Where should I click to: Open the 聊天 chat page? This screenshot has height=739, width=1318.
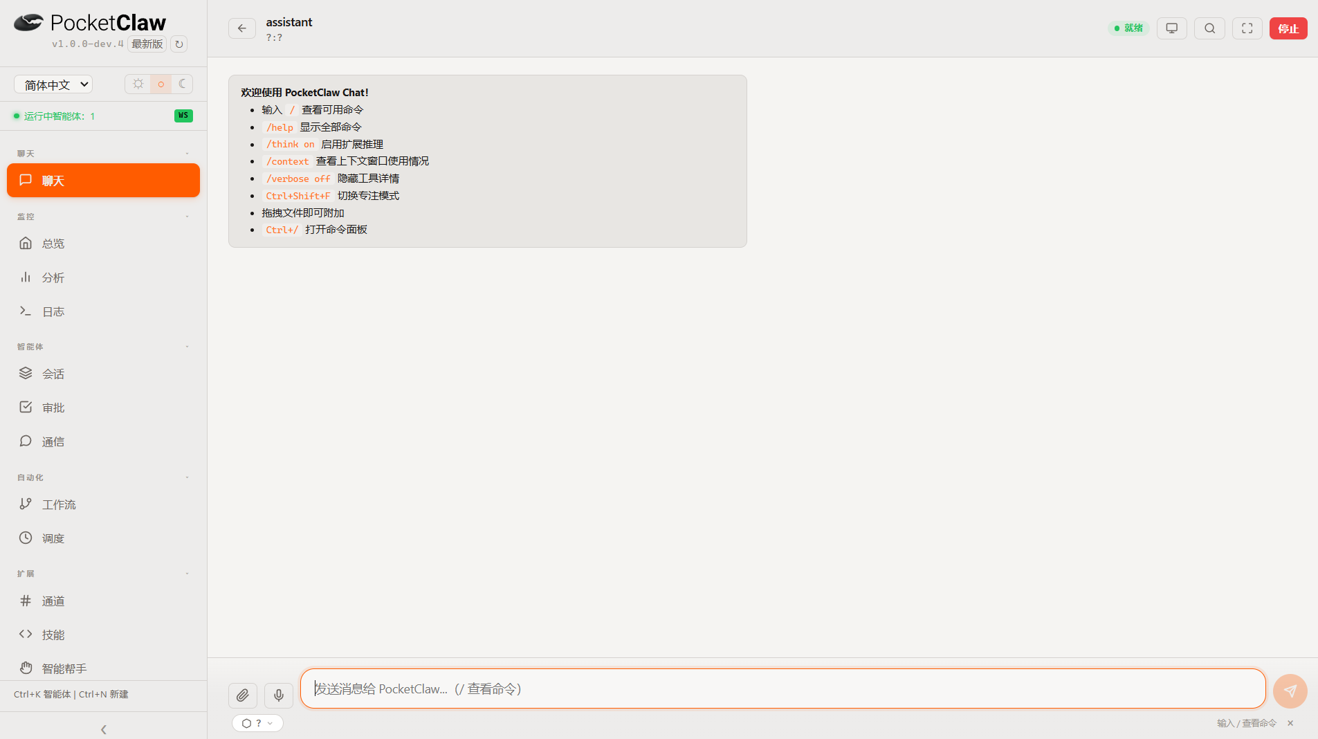[x=103, y=181]
